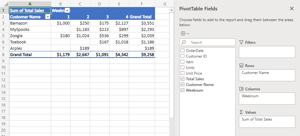Check the Customer ID field checkbox
The height and width of the screenshot is (136, 300).
[x=182, y=56]
